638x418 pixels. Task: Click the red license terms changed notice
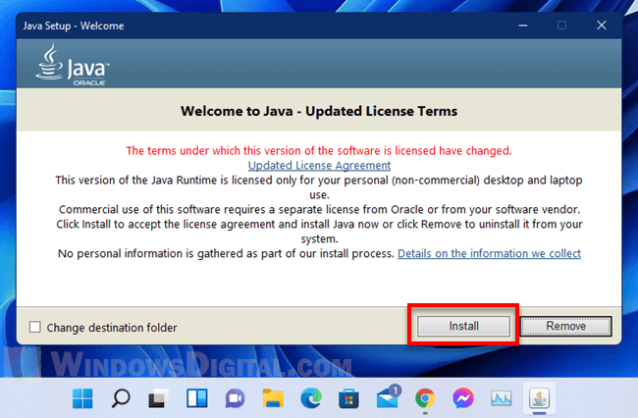(319, 151)
